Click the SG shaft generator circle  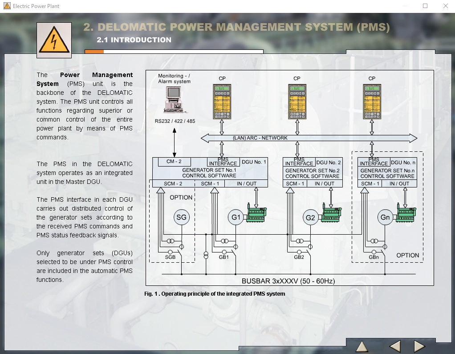pos(181,217)
